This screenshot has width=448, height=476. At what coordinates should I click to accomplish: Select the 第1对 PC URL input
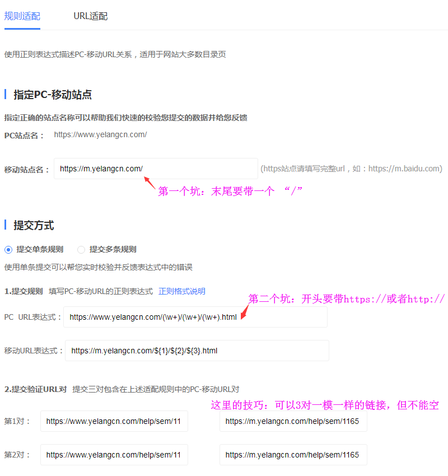pos(114,421)
